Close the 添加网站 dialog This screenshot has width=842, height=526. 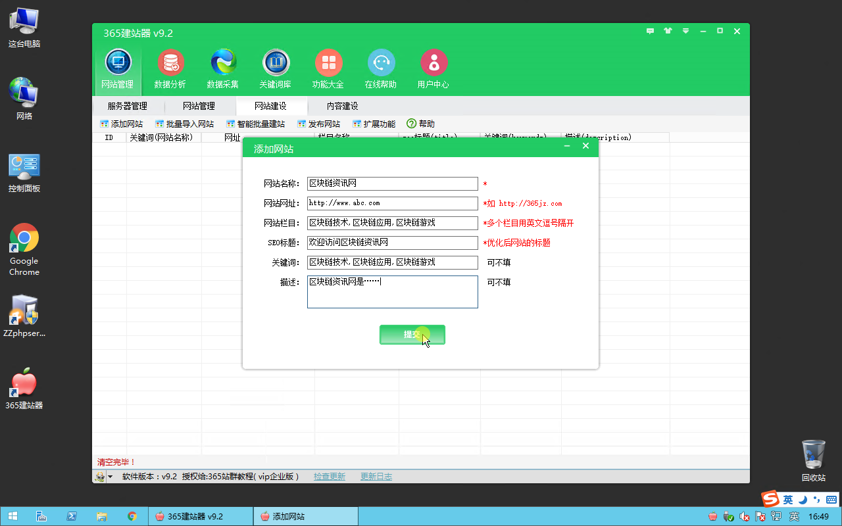pos(585,146)
